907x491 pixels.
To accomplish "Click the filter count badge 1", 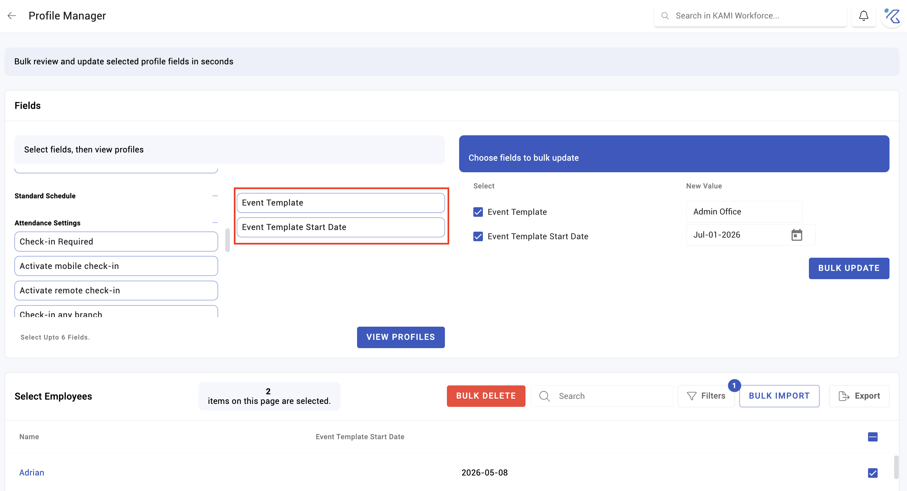I will [734, 386].
